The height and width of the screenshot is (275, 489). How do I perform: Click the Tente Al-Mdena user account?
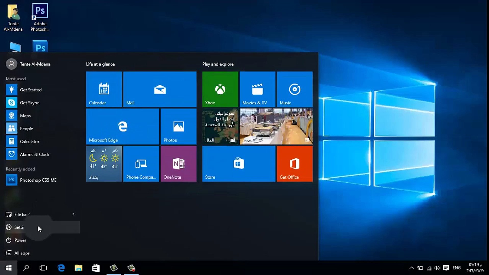point(28,64)
